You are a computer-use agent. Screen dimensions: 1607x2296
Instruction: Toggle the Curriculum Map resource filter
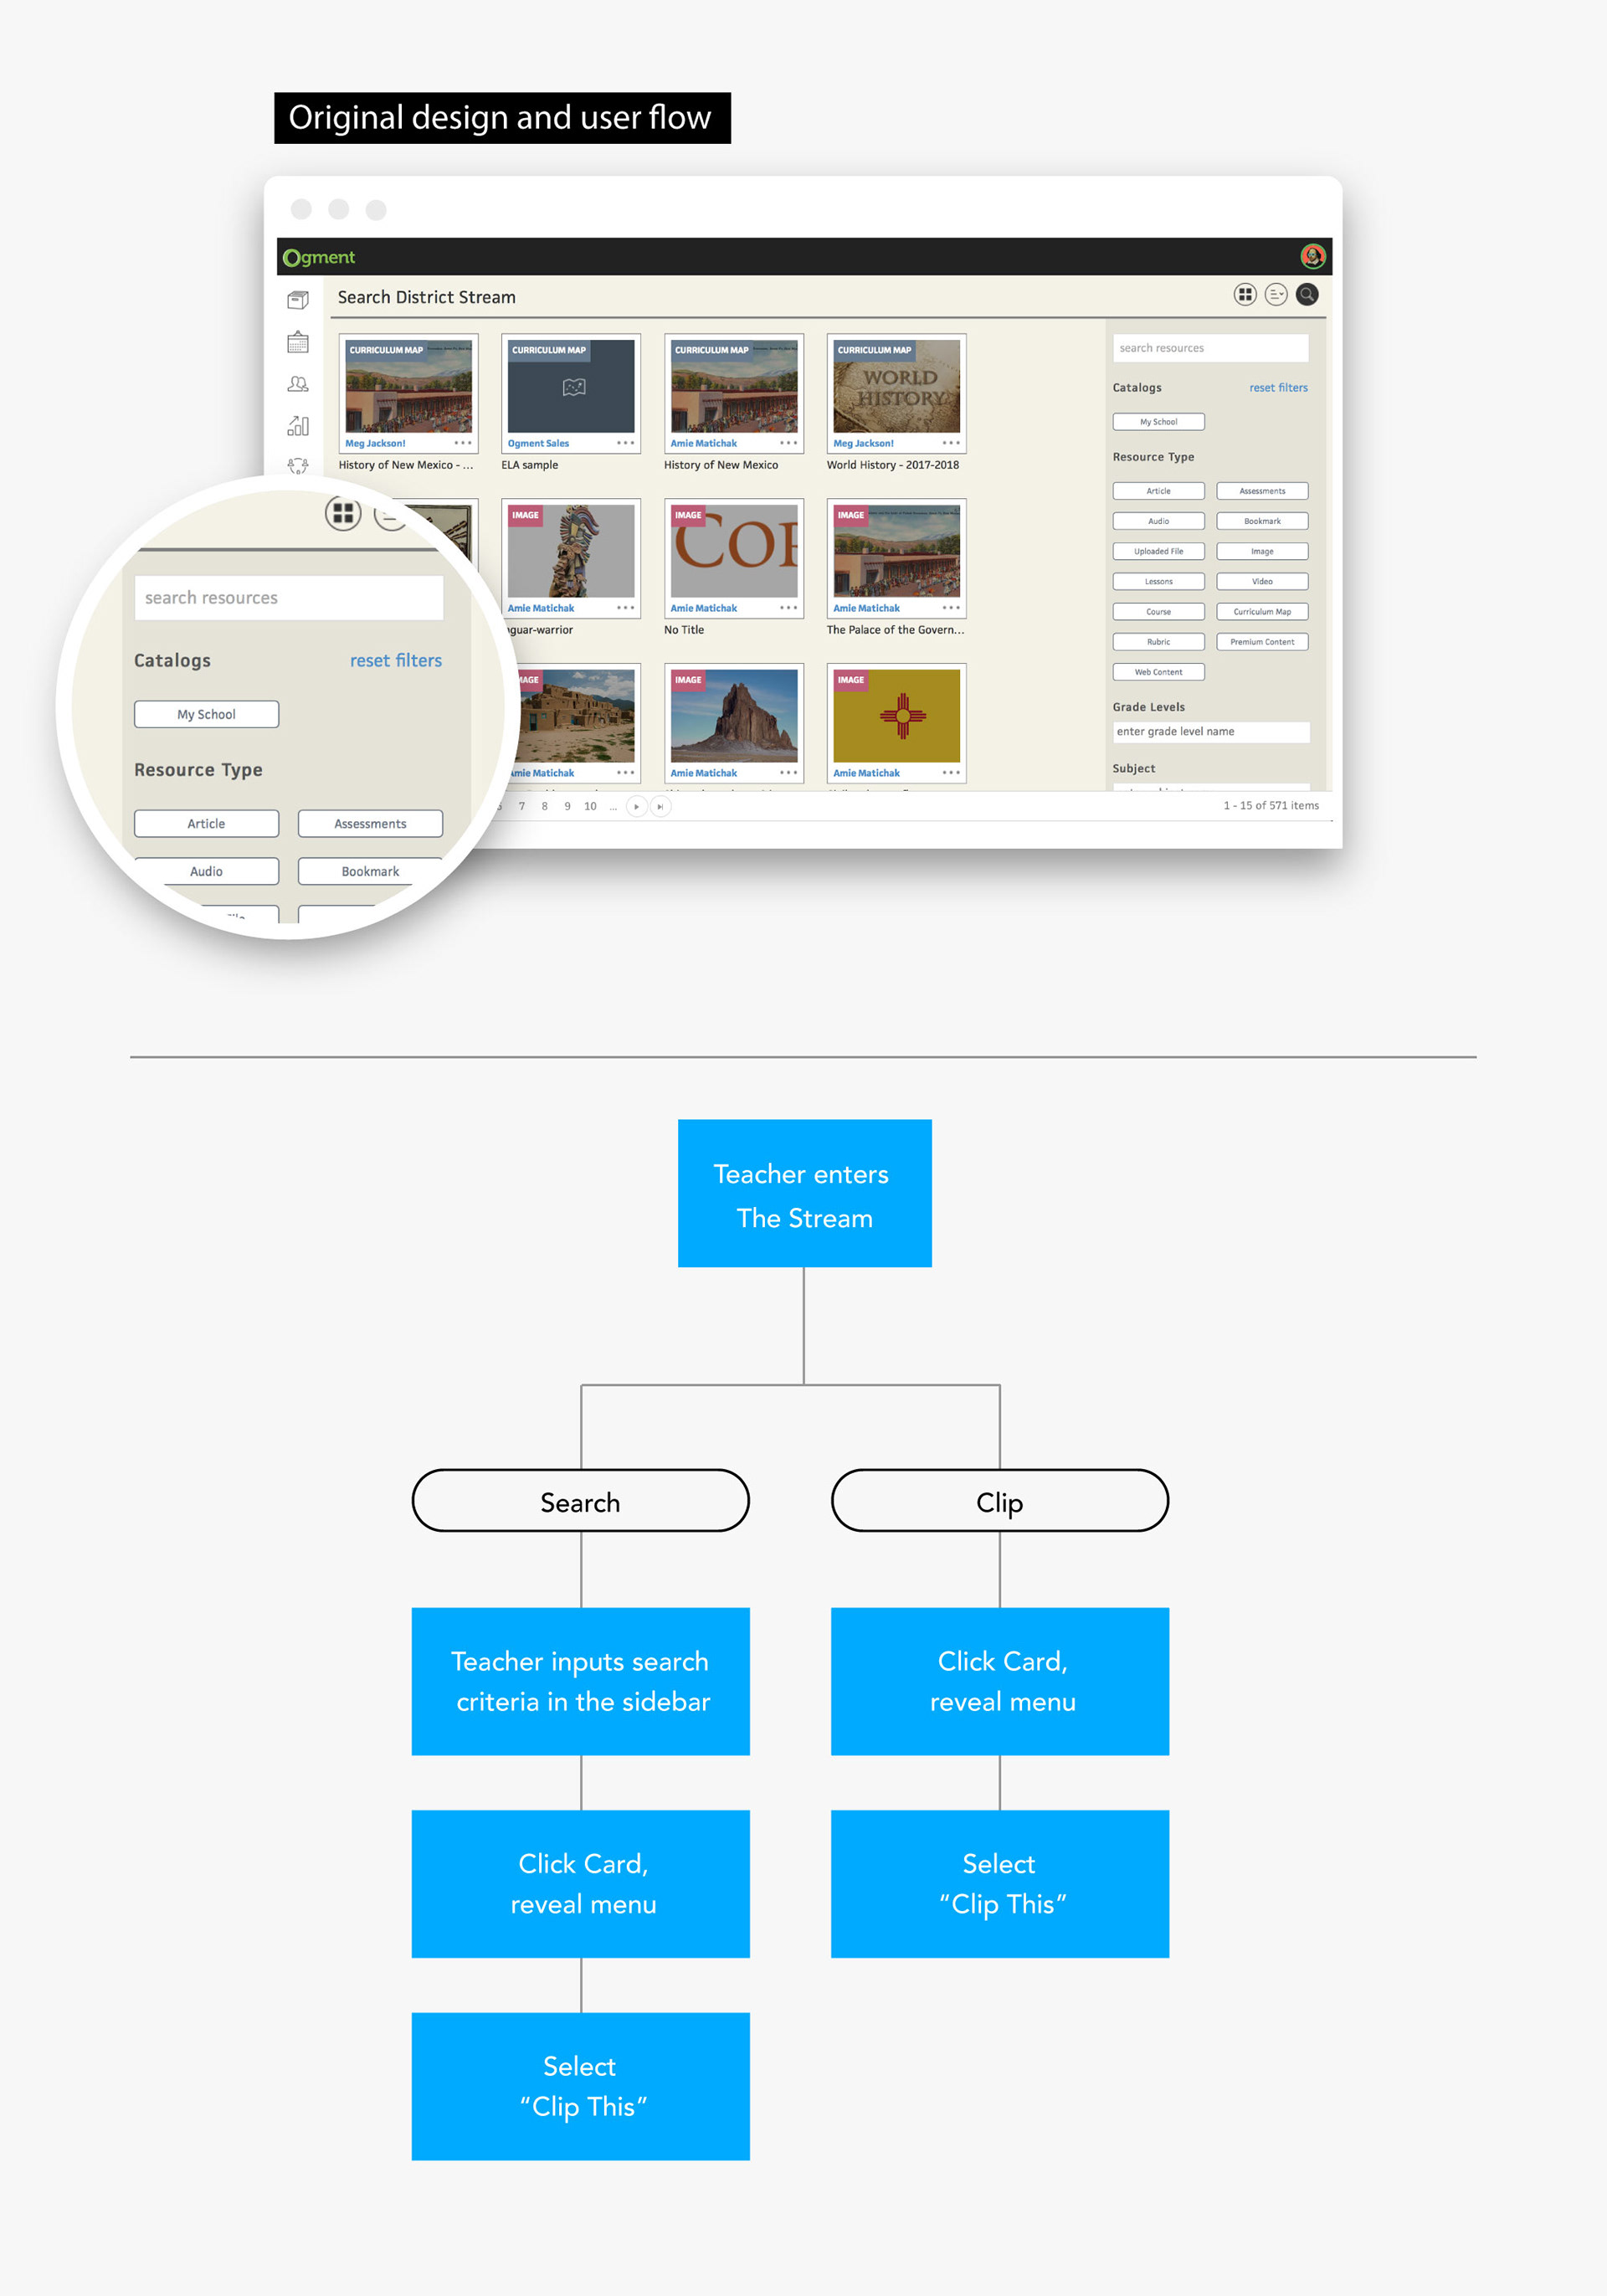pyautogui.click(x=1262, y=611)
